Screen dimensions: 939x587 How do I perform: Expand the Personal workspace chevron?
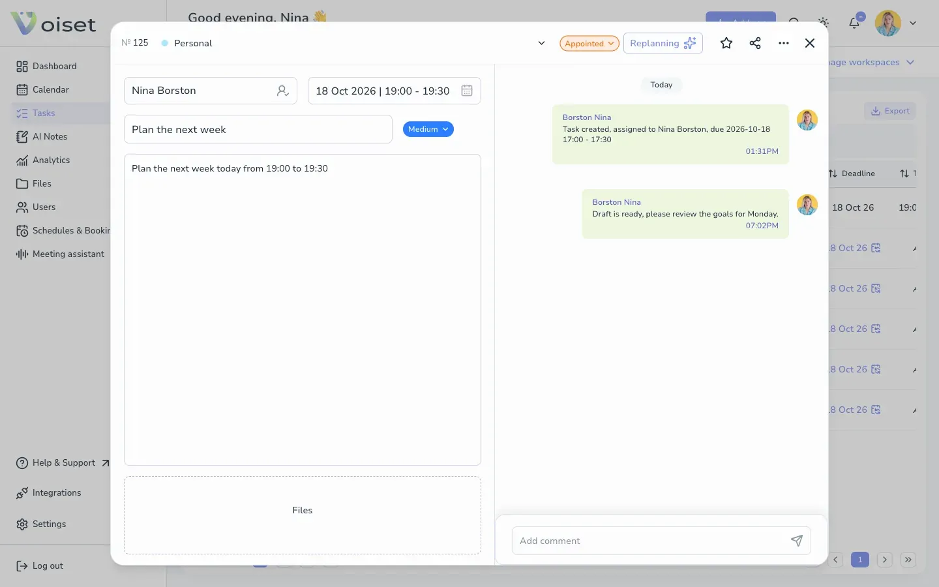click(541, 43)
